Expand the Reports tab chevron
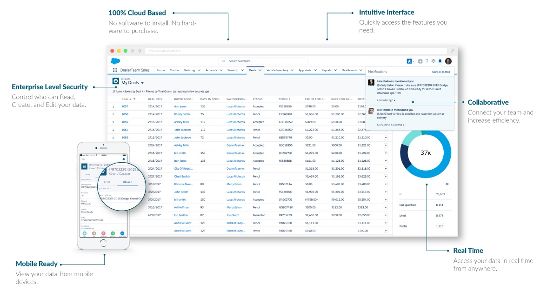The width and height of the screenshot is (554, 298). point(336,70)
